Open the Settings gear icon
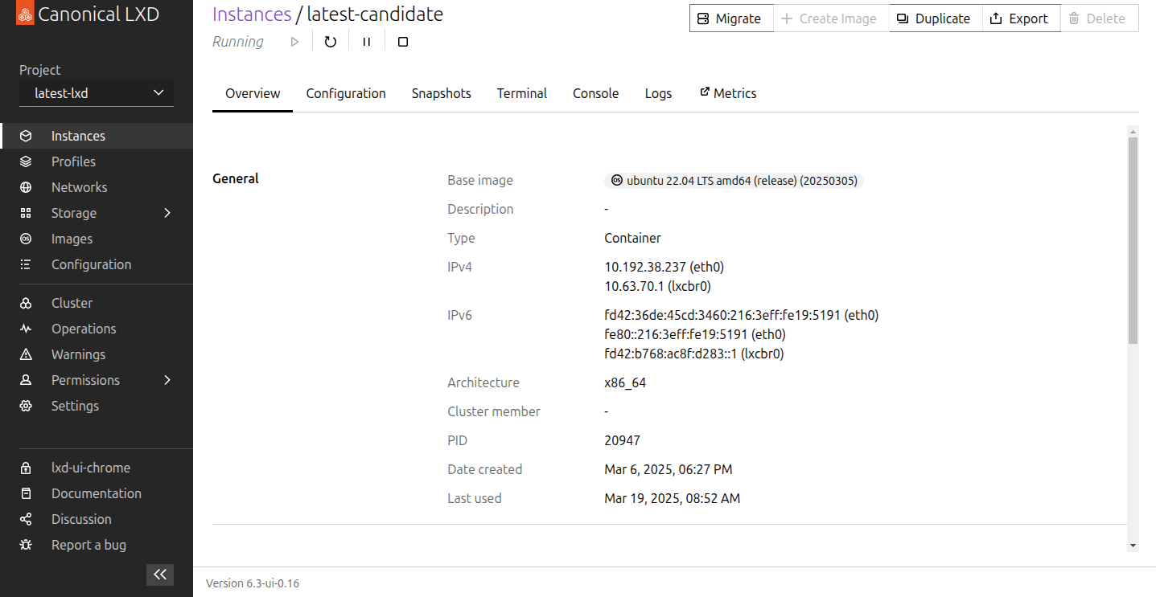 click(27, 405)
